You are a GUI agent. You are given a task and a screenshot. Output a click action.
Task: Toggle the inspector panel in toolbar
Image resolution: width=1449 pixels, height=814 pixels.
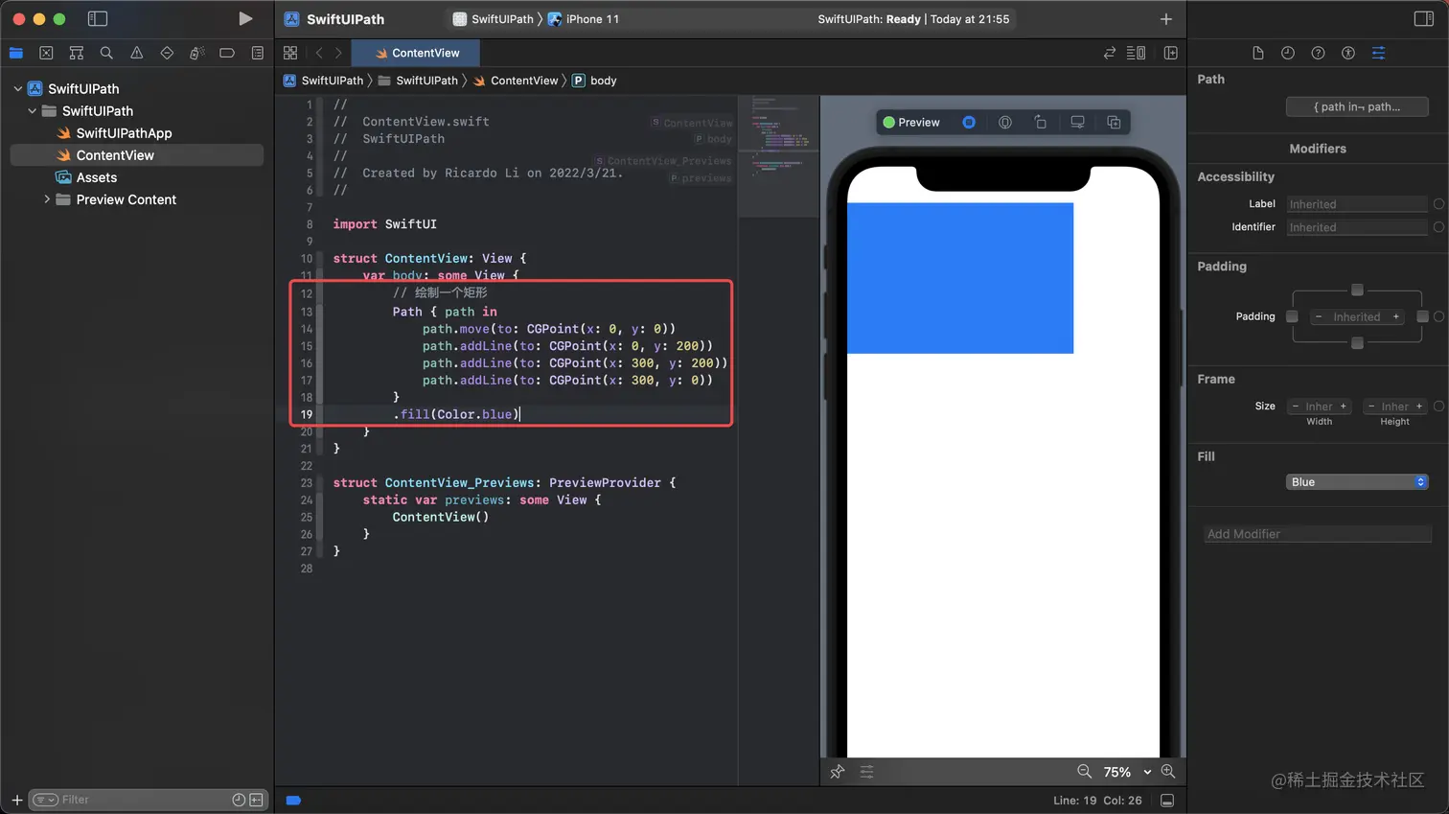(x=1423, y=18)
